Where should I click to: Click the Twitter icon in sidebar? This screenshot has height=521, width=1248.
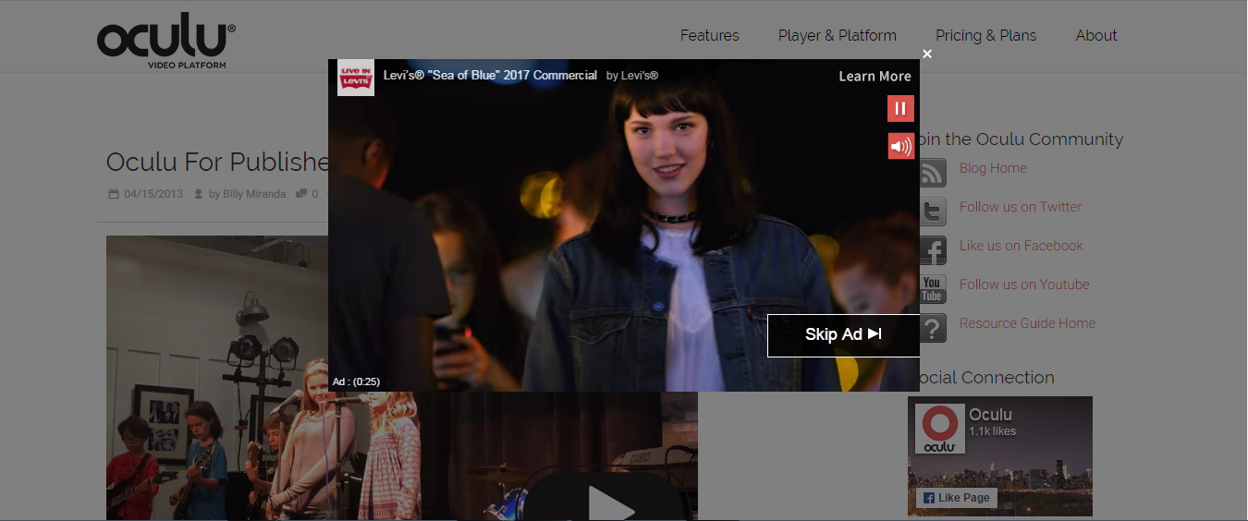pos(933,212)
